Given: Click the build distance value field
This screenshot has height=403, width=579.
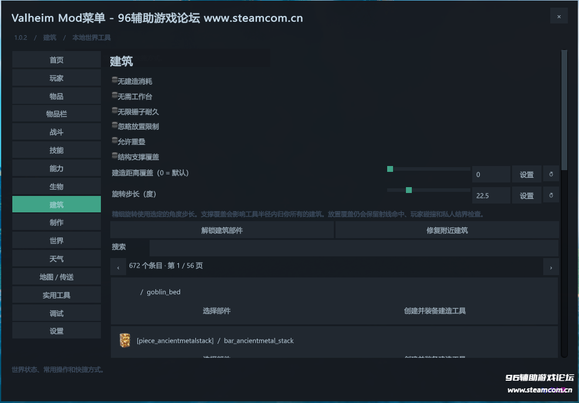Looking at the screenshot, I should (491, 174).
